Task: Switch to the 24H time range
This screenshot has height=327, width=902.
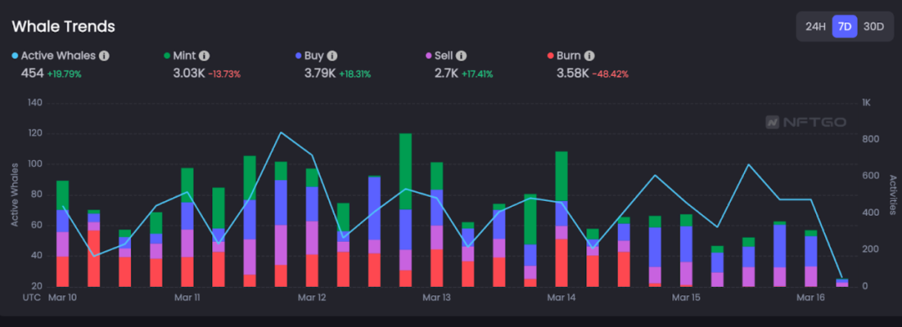Action: pos(816,27)
